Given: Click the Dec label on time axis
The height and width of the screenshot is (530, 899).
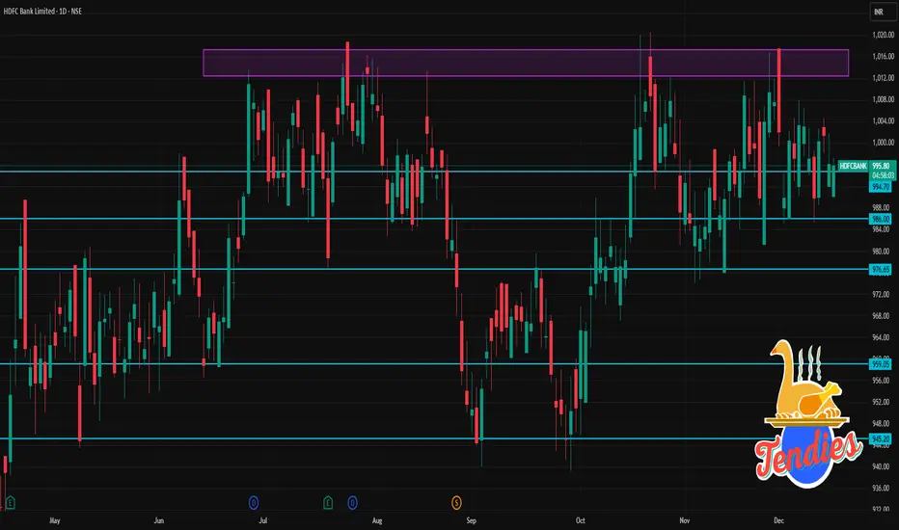Looking at the screenshot, I should [778, 520].
